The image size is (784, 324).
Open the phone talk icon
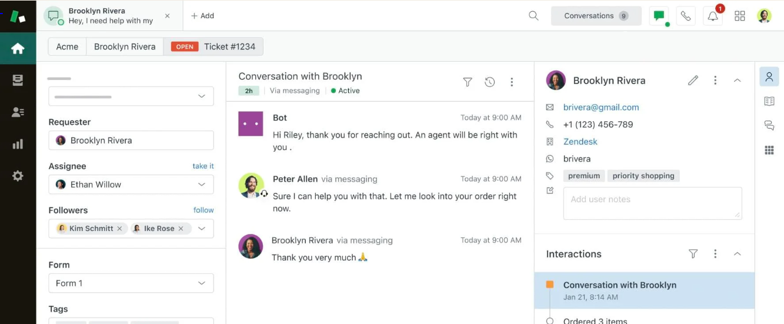tap(686, 16)
